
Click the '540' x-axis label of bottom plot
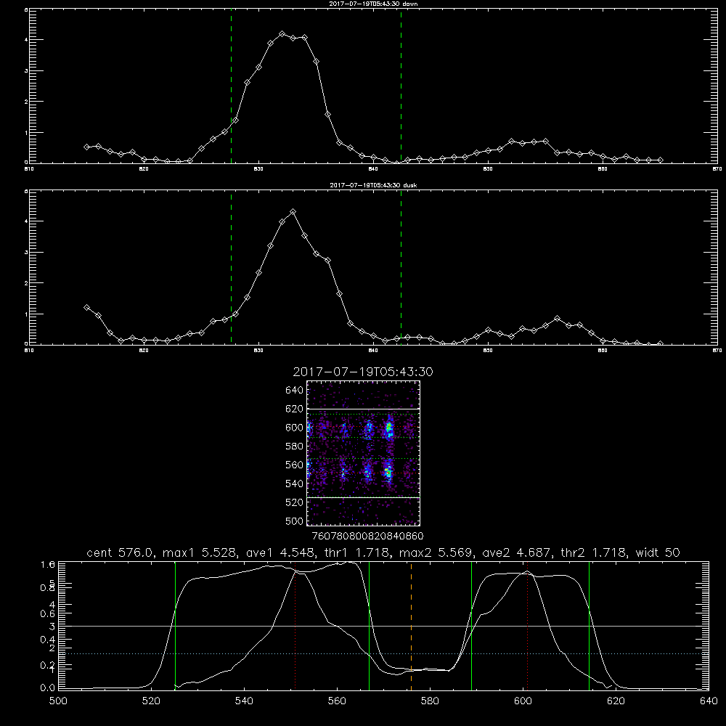click(x=244, y=701)
